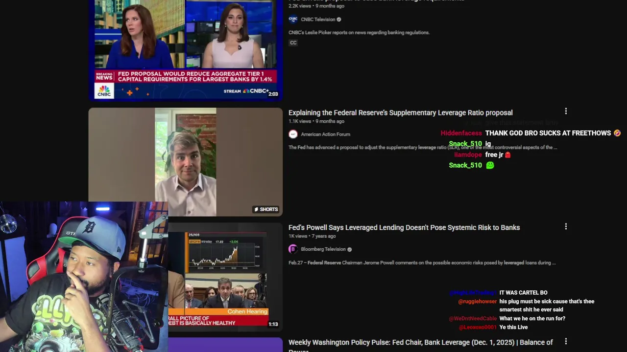Click the CNBC Television channel name
627x352 pixels.
[318, 20]
